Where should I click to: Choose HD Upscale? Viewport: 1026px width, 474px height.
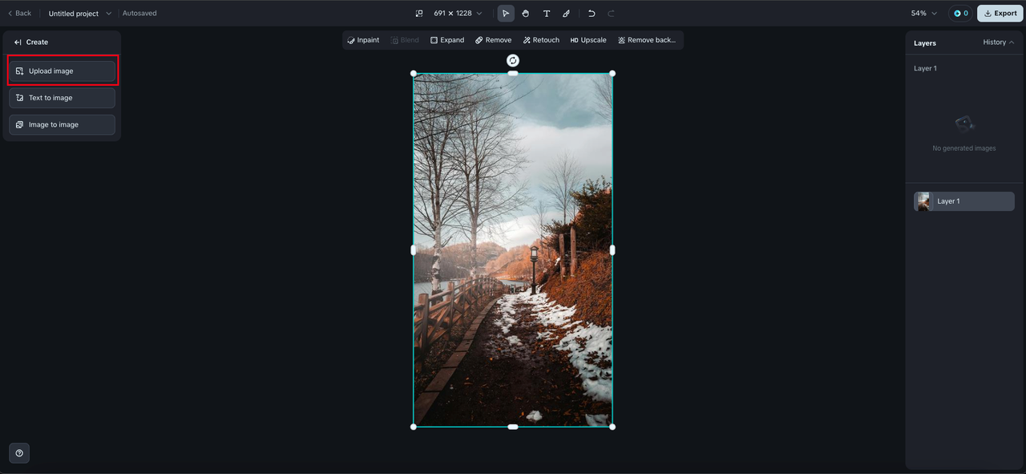[588, 40]
